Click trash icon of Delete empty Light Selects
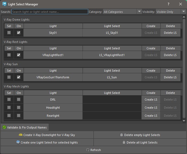Screen dimensions: 187x154 [x=122, y=135]
